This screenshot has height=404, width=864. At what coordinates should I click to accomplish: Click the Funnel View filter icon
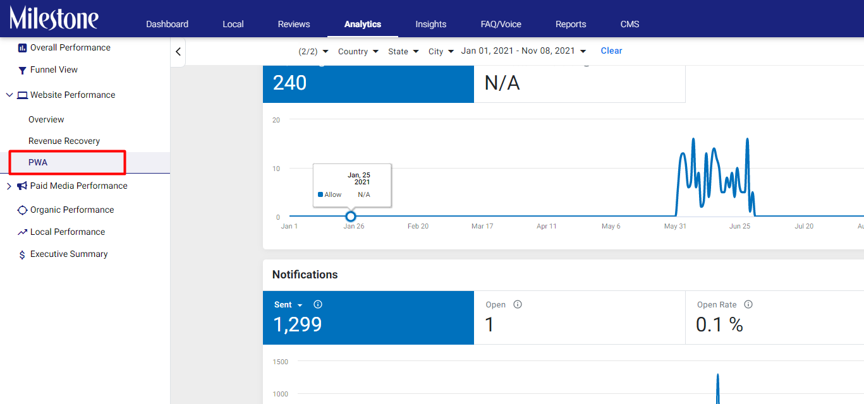coord(22,70)
